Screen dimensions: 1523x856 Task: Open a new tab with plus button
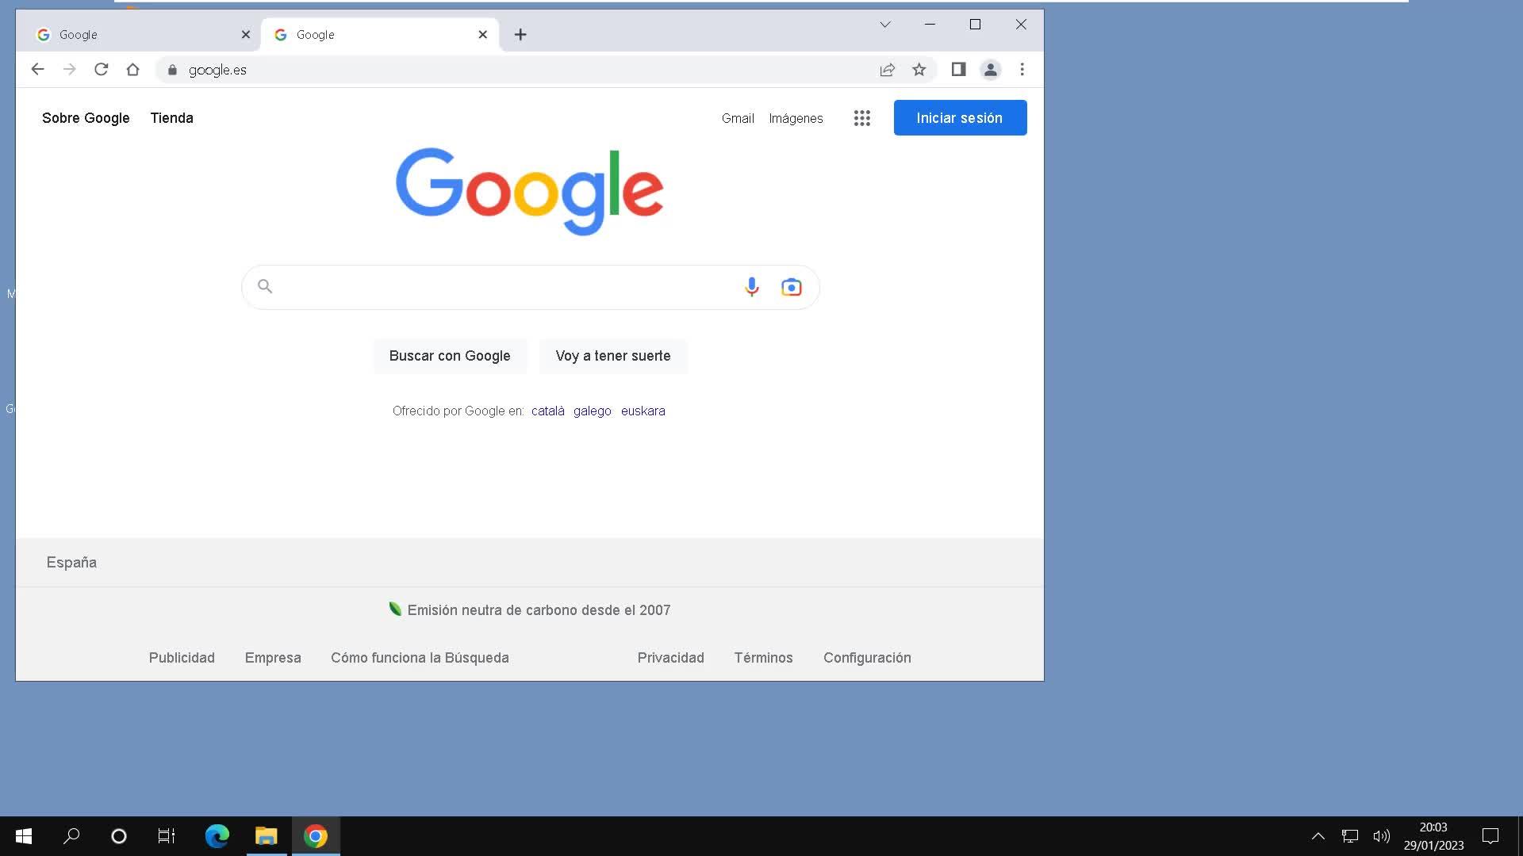tap(520, 35)
